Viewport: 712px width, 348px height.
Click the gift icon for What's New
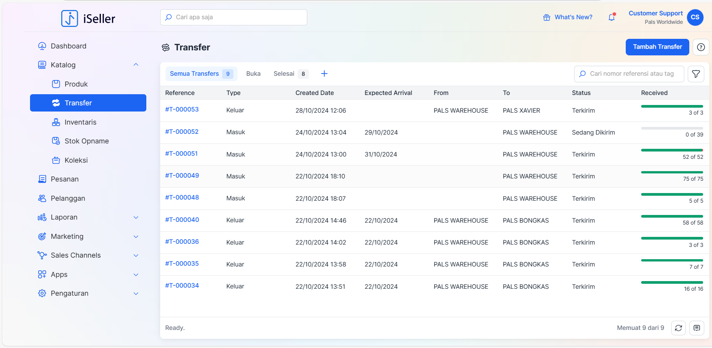point(546,17)
